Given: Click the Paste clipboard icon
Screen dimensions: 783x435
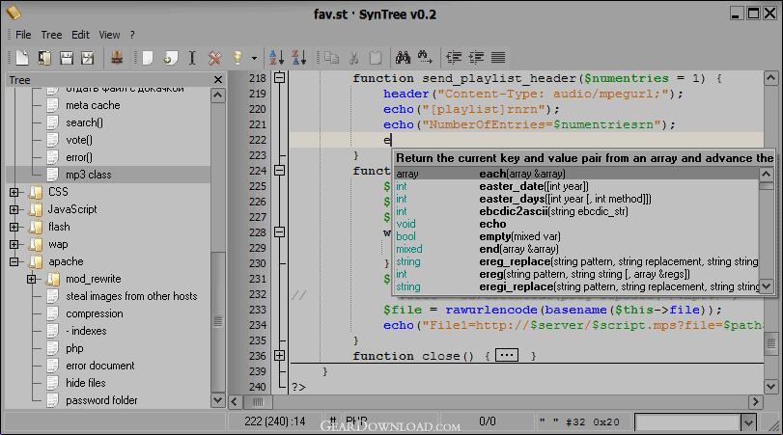Looking at the screenshot, I should (376, 58).
